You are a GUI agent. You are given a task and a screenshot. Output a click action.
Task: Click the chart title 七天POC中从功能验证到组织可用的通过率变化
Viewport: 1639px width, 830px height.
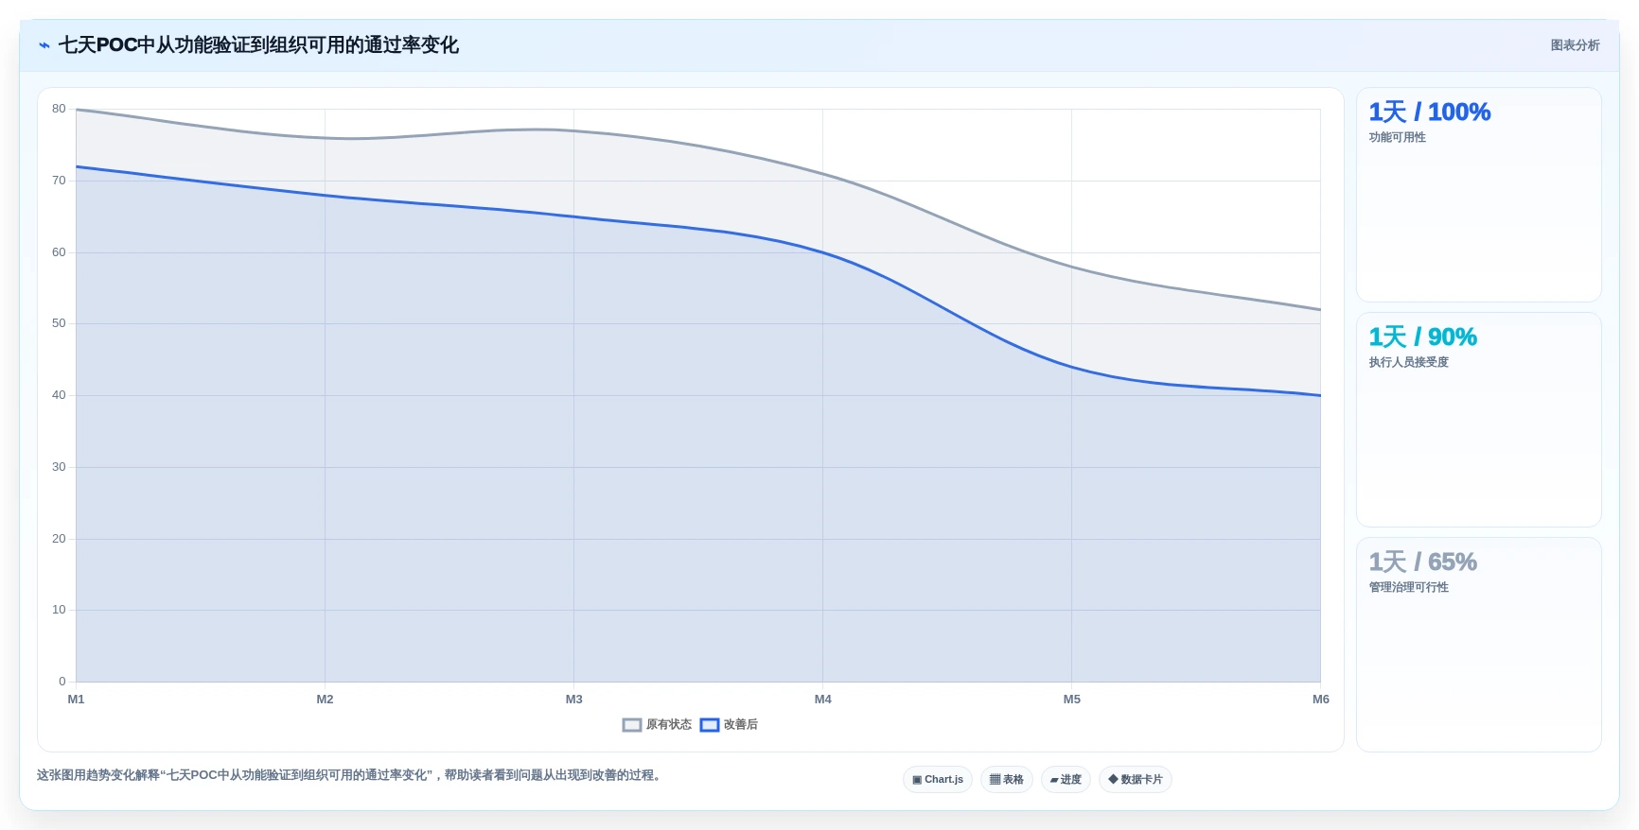258,45
